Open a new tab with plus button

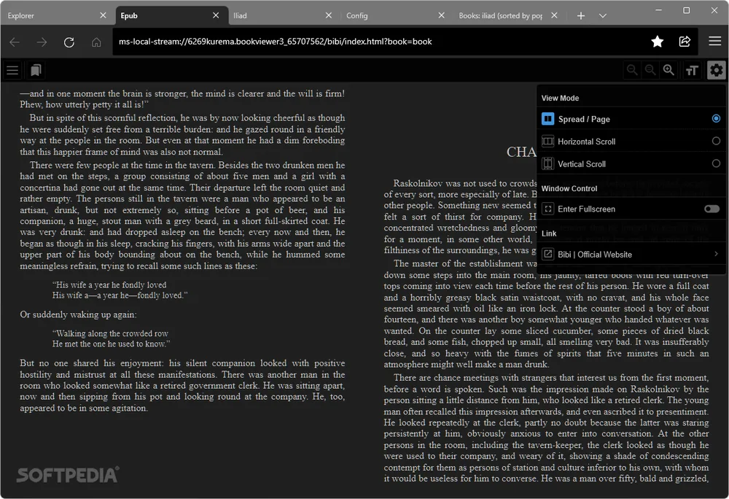click(581, 16)
